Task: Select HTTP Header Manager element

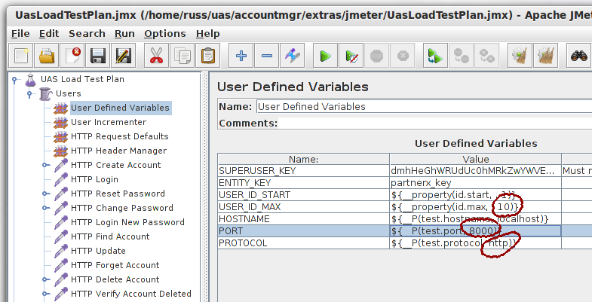Action: pyautogui.click(x=118, y=151)
